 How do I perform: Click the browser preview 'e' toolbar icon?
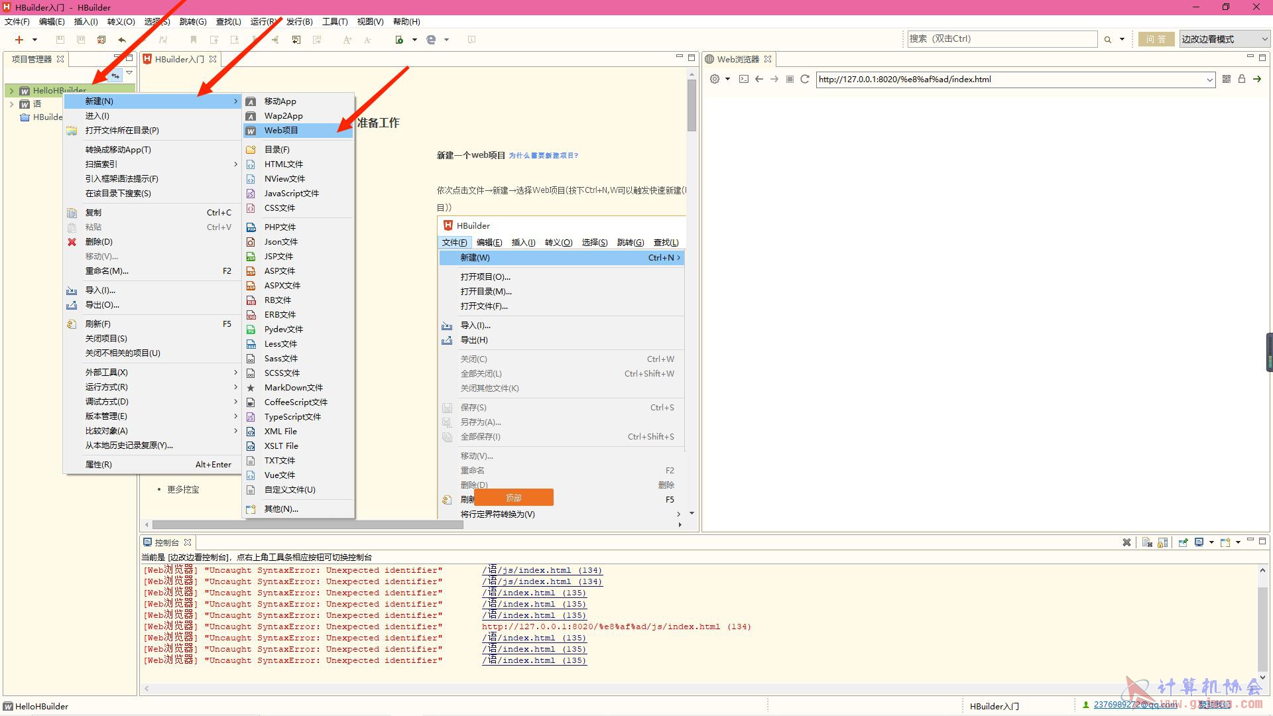[x=431, y=40]
